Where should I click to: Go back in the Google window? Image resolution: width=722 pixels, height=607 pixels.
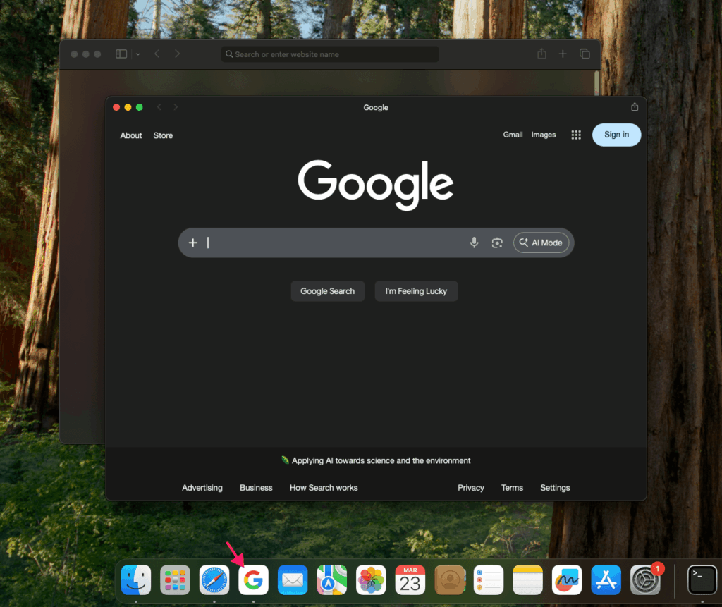click(159, 107)
